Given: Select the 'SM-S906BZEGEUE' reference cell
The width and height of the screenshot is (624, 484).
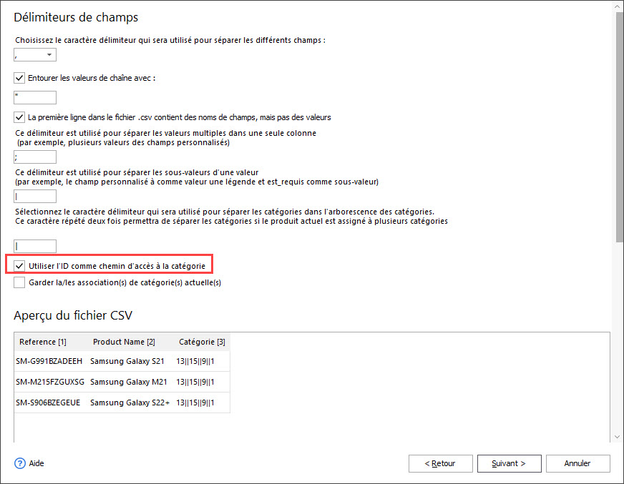Looking at the screenshot, I should point(48,402).
